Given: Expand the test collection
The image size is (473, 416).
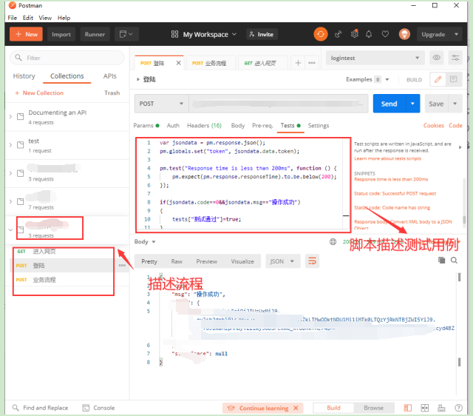Looking at the screenshot, I should click(x=10, y=145).
